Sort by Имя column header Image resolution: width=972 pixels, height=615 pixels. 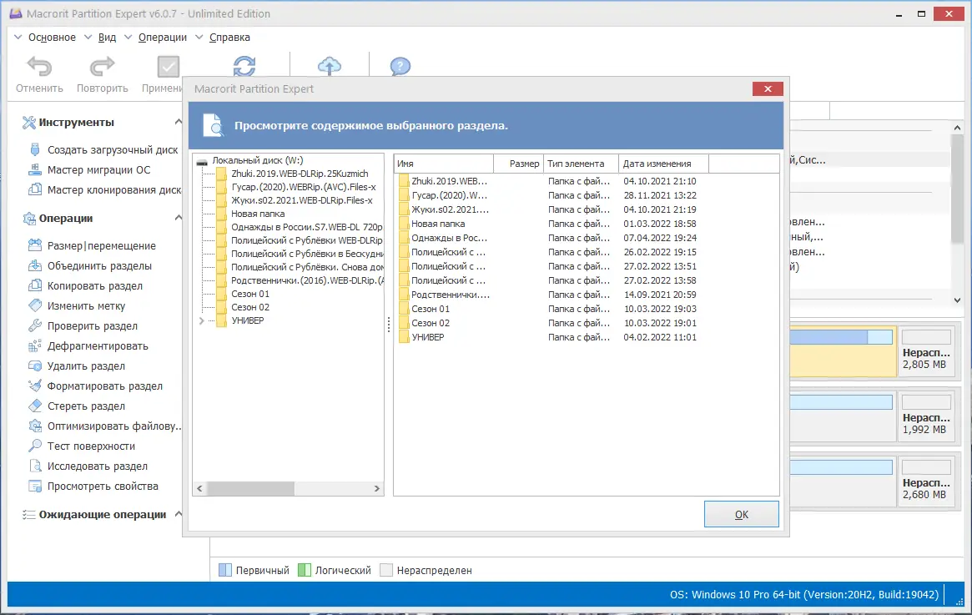(x=443, y=164)
